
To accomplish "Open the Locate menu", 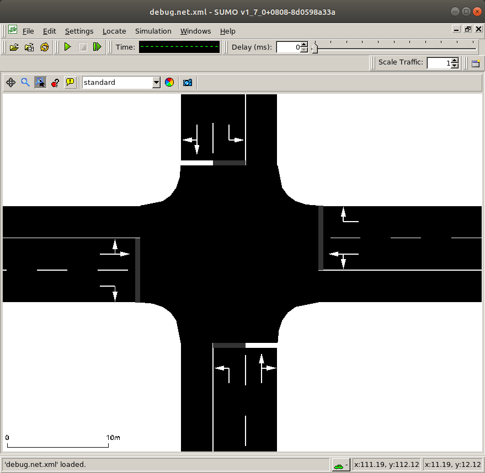I will coord(114,31).
